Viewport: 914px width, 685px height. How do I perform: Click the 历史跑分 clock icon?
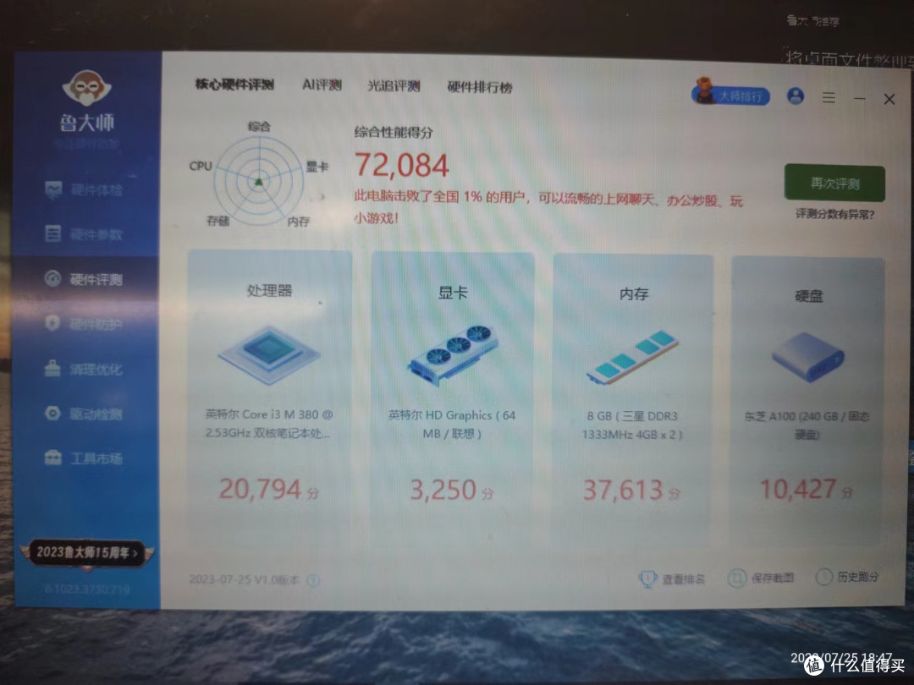click(x=824, y=577)
